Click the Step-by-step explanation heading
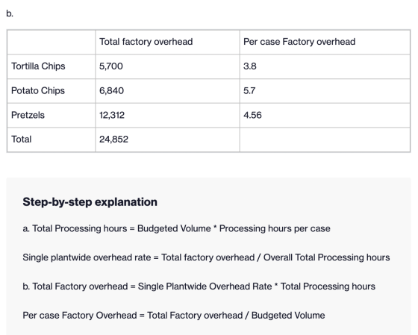Image resolution: width=418 pixels, height=335 pixels. pos(90,202)
